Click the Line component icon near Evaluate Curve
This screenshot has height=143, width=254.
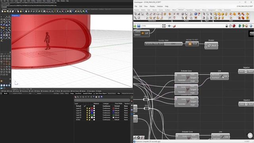click(x=222, y=76)
